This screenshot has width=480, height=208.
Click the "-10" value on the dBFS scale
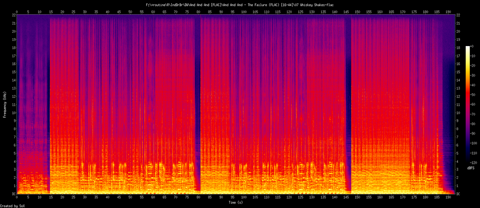[473, 56]
